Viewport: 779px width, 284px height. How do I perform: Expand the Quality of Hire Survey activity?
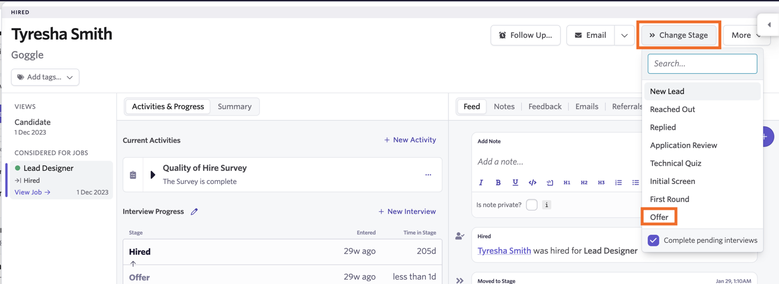click(152, 175)
